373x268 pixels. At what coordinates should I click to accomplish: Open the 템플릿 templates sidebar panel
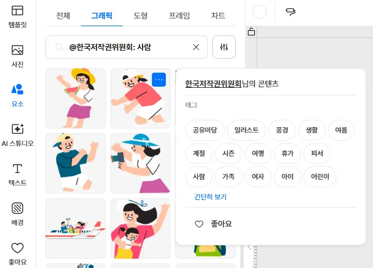[17, 17]
